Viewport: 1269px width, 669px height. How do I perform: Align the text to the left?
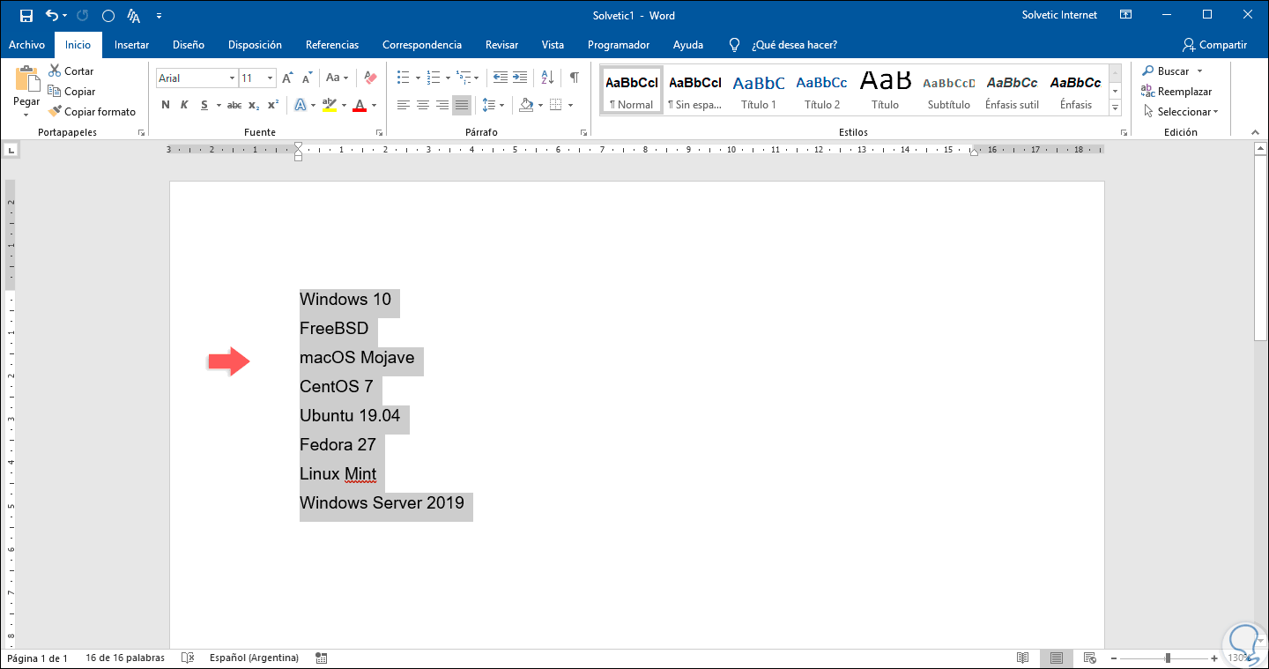404,105
